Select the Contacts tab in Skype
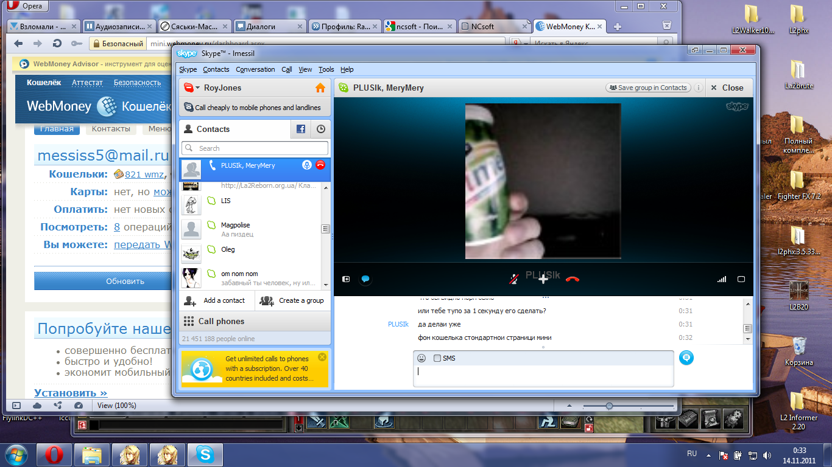The width and height of the screenshot is (832, 467). coord(235,129)
